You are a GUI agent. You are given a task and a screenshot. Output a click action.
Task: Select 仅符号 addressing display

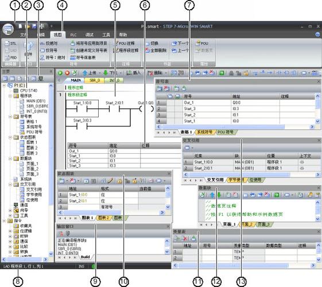[48, 51]
